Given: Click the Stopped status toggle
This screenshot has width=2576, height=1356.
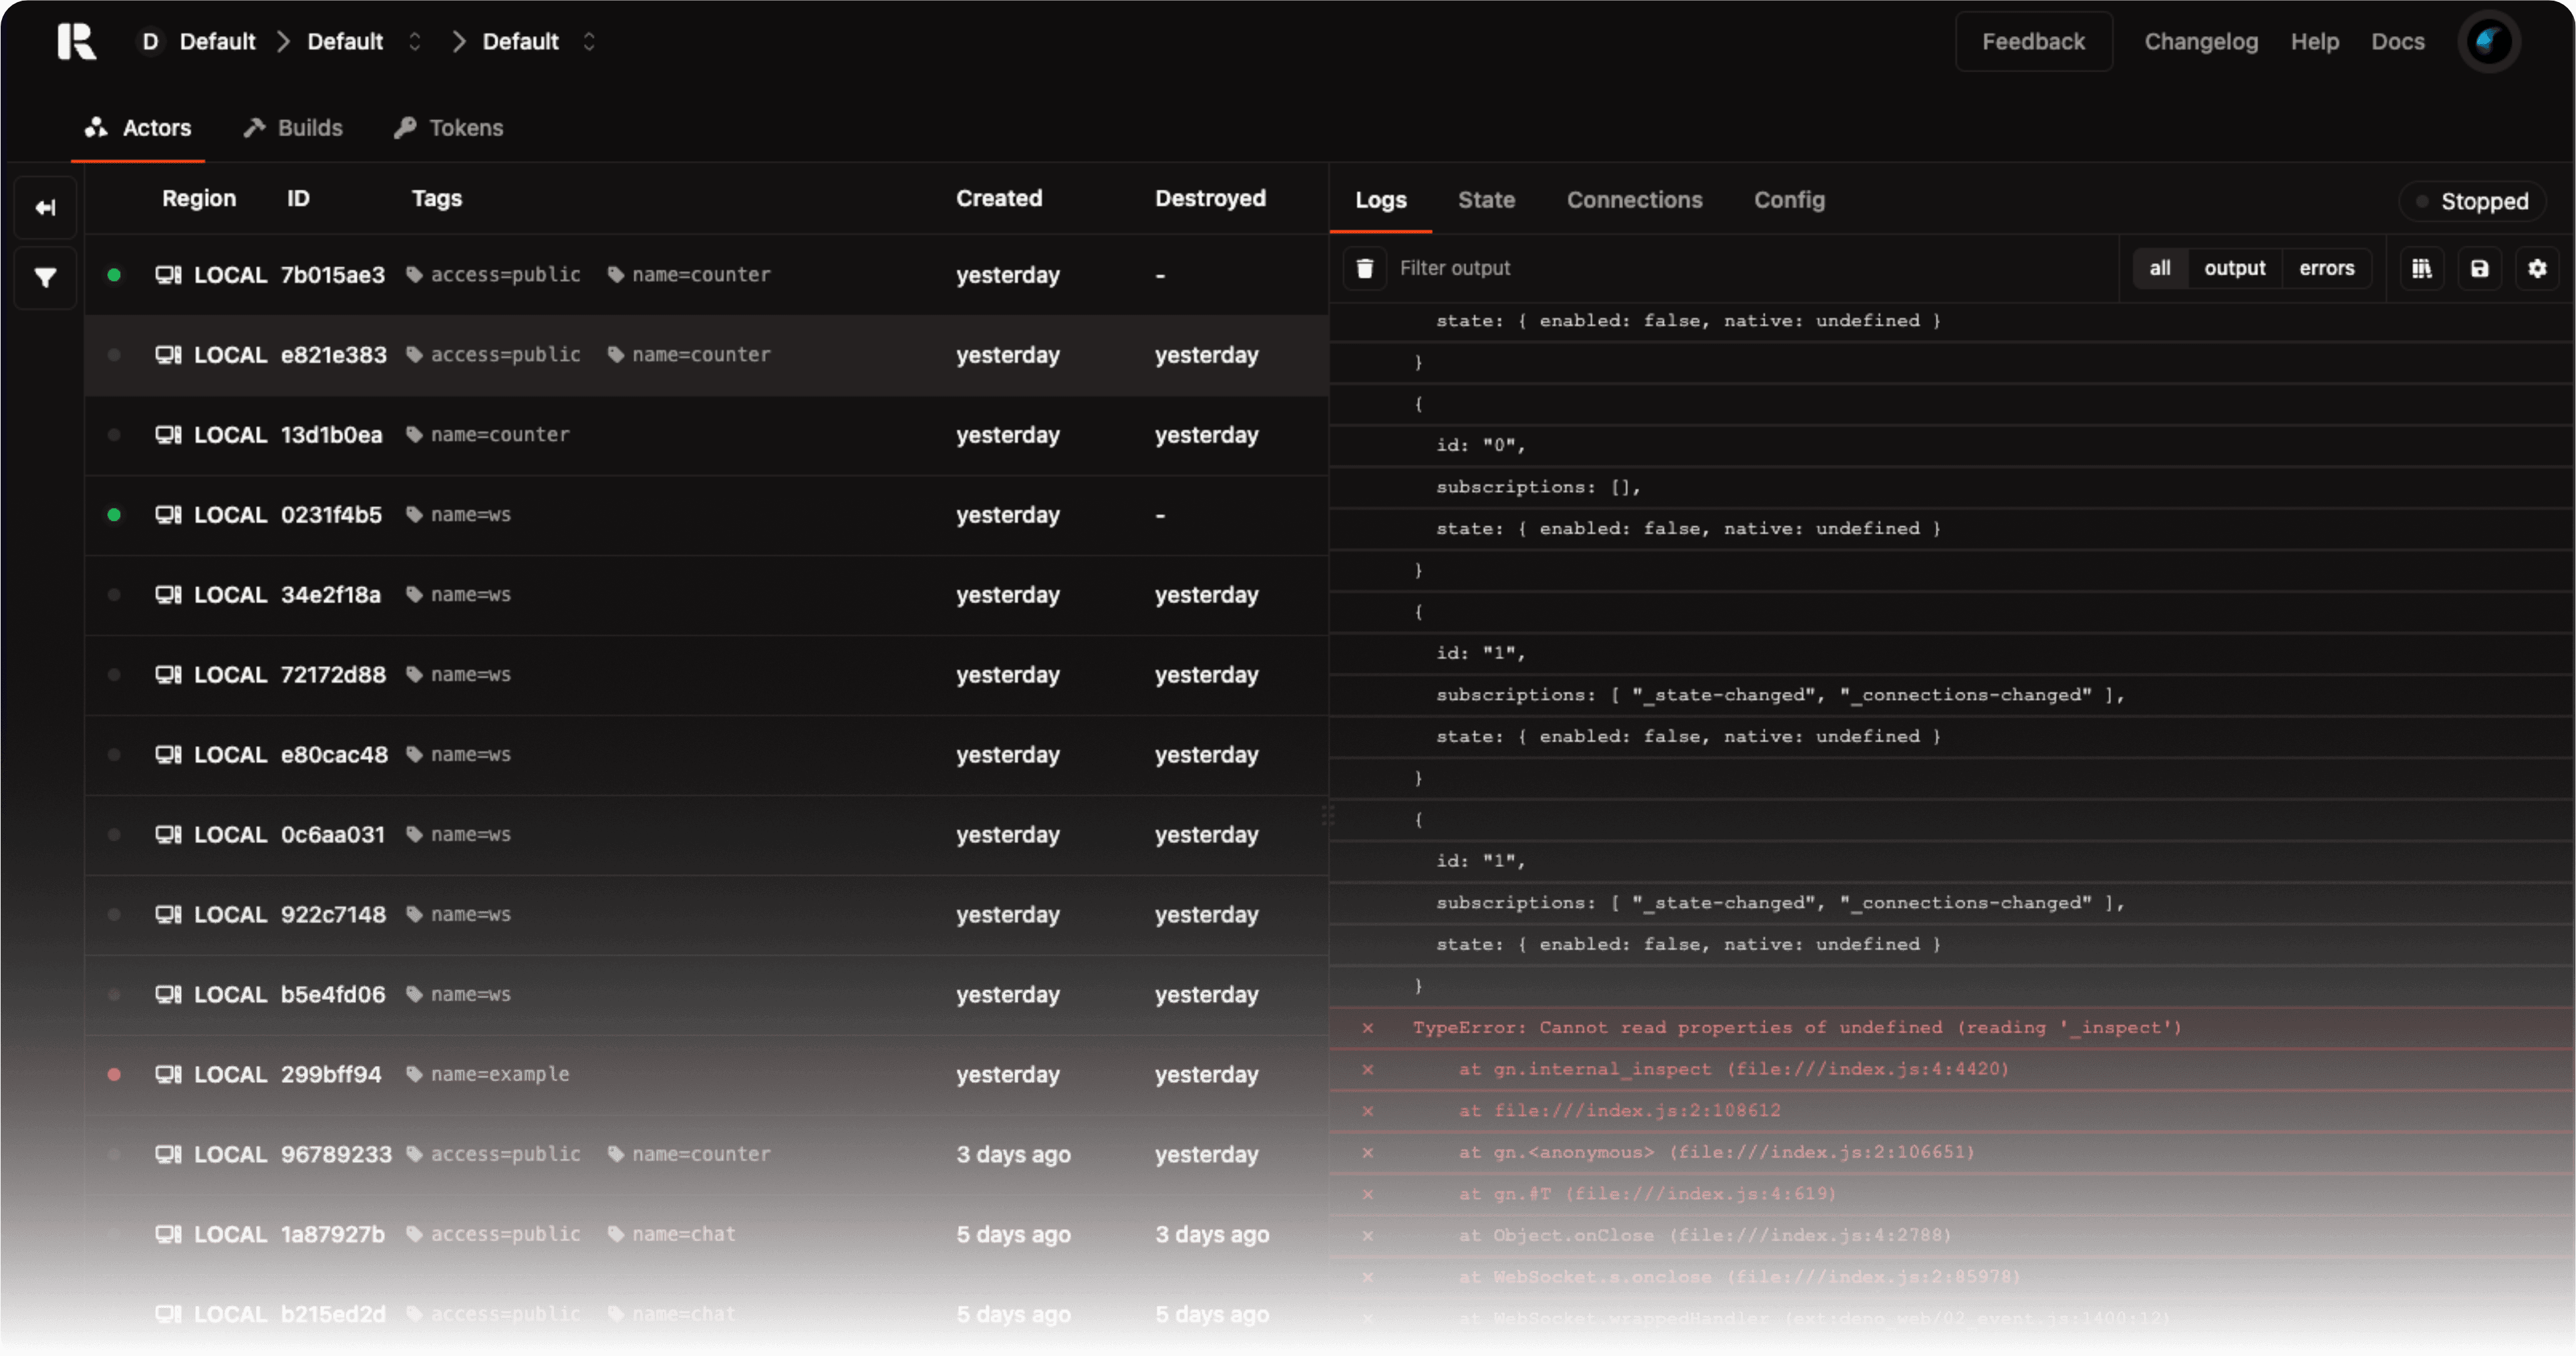Looking at the screenshot, I should [2472, 200].
